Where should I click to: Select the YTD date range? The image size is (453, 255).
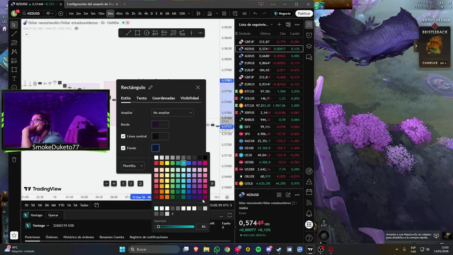pos(61,205)
